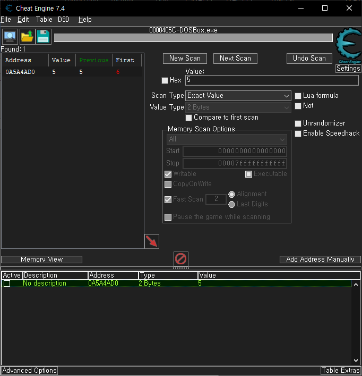The width and height of the screenshot is (362, 376).
Task: Toggle the Writable checkbox
Action: click(168, 174)
